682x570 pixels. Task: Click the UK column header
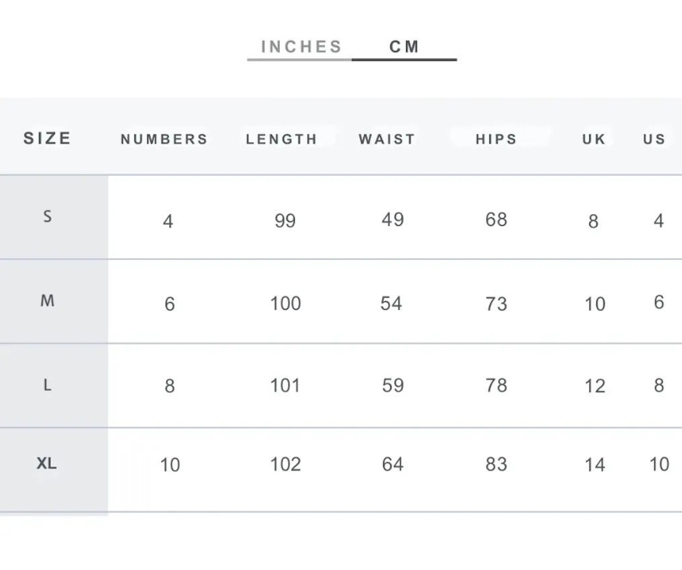pos(593,139)
